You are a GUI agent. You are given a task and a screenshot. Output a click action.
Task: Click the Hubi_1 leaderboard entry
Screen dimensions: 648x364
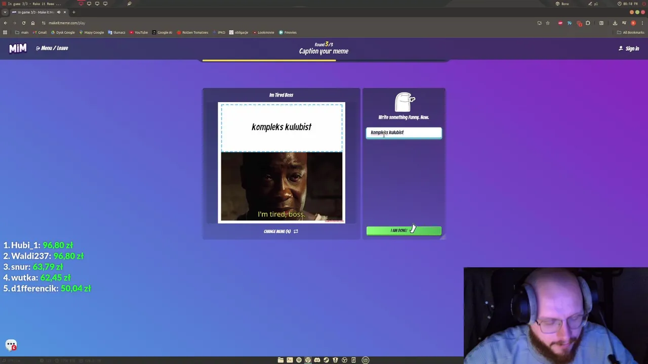click(38, 245)
